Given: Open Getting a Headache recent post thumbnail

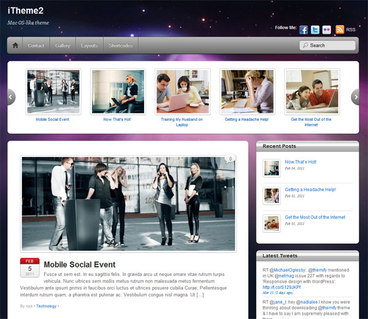Looking at the screenshot, I should point(272,196).
